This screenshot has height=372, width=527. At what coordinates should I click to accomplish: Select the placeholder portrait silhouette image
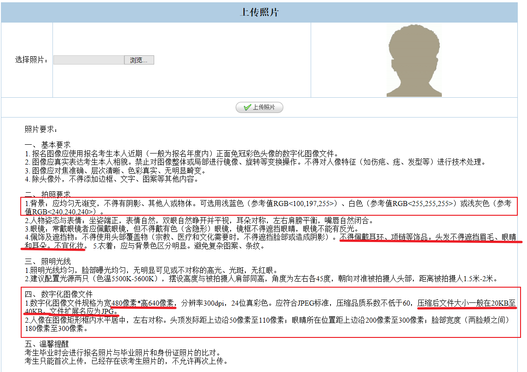414,60
